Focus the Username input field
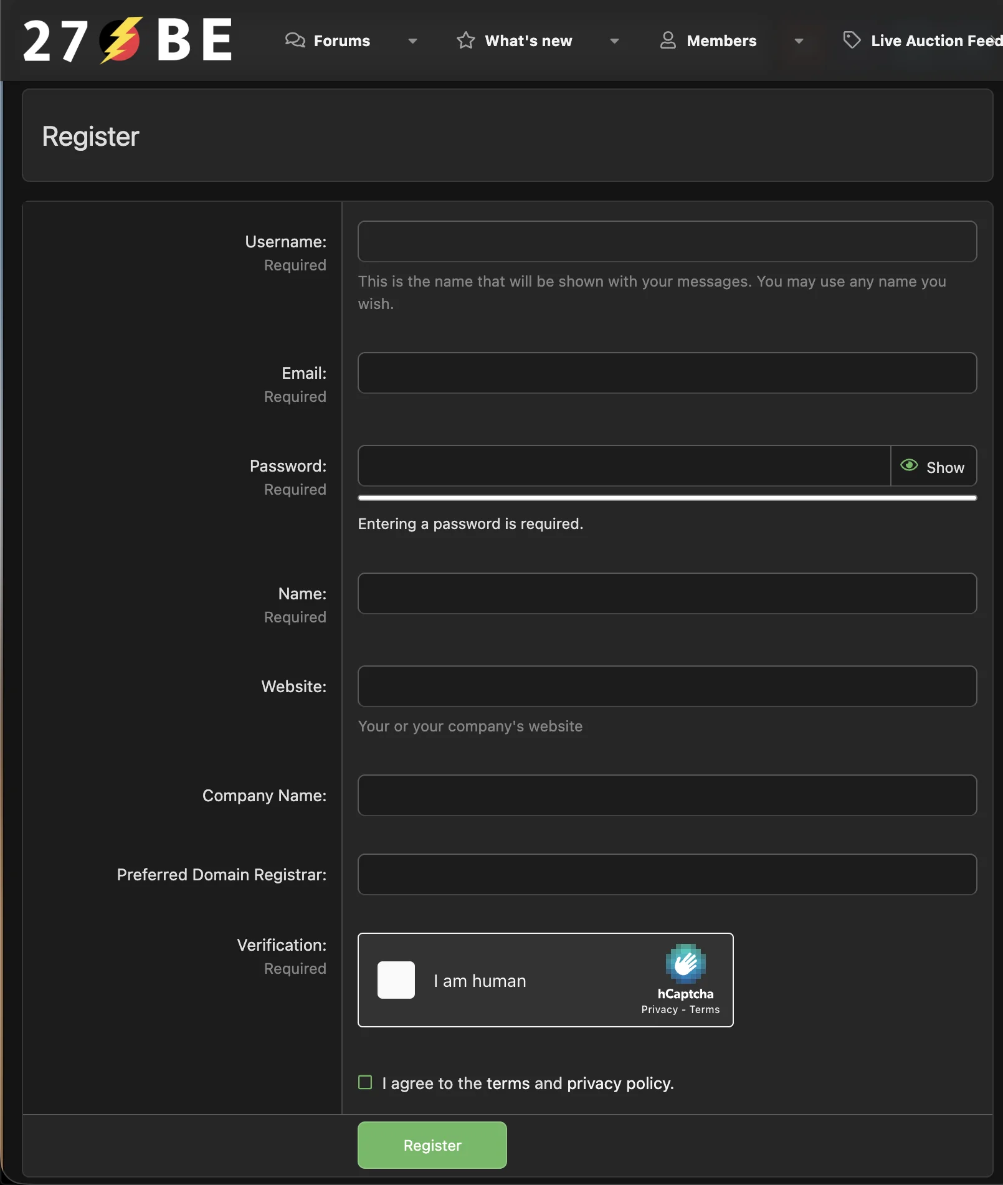Viewport: 1003px width, 1185px height. pyautogui.click(x=667, y=242)
